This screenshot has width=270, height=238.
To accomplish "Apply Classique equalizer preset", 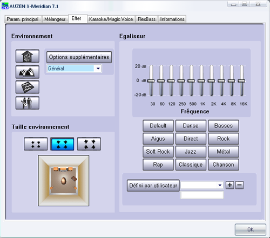I will pyautogui.click(x=191, y=165).
